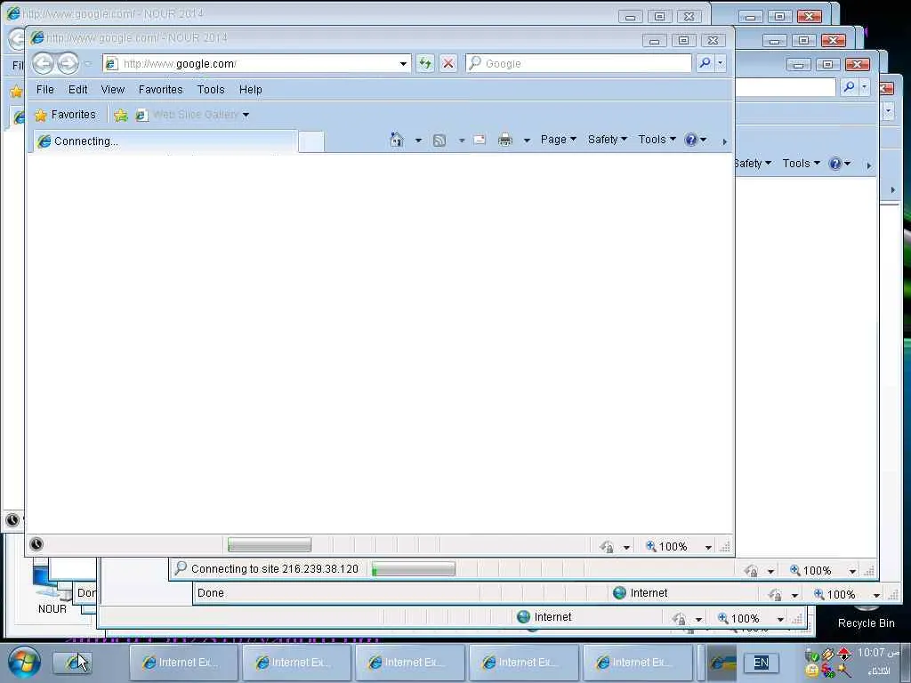Click the search magnifier button in front window

pos(705,63)
